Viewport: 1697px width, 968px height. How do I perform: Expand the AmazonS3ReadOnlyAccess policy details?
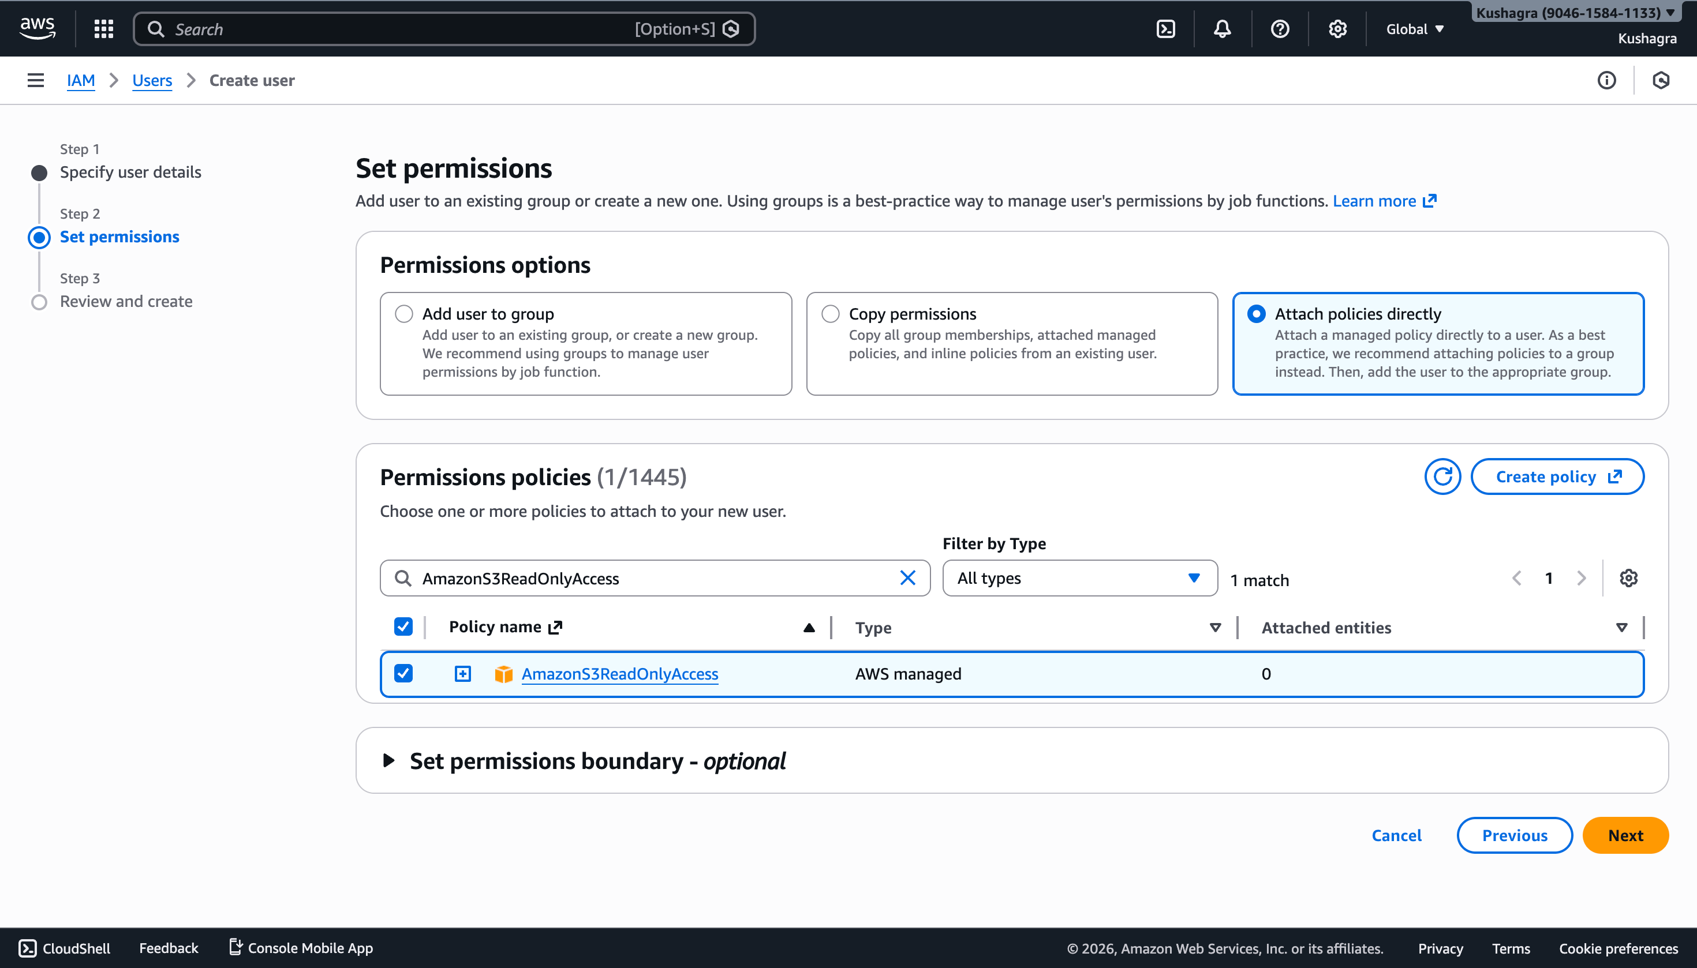click(x=463, y=674)
